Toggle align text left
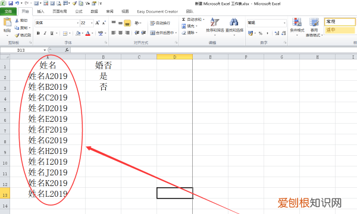The height and width of the screenshot is (214, 357). coord(114,33)
